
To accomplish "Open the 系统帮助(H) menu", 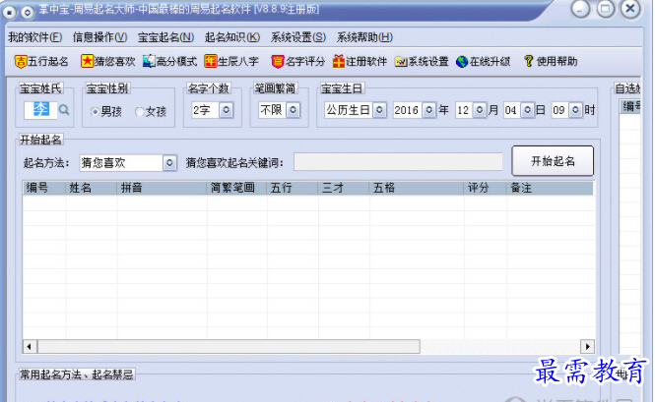I will point(364,37).
